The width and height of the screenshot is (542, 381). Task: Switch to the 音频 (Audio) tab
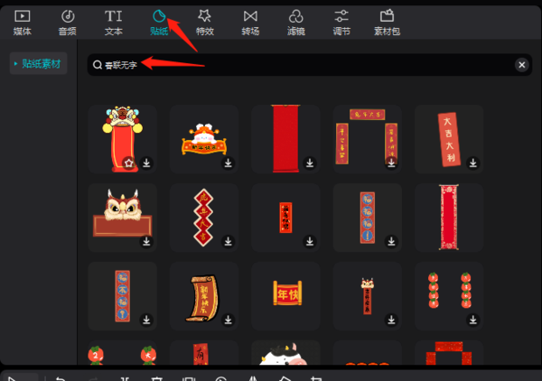coord(68,22)
